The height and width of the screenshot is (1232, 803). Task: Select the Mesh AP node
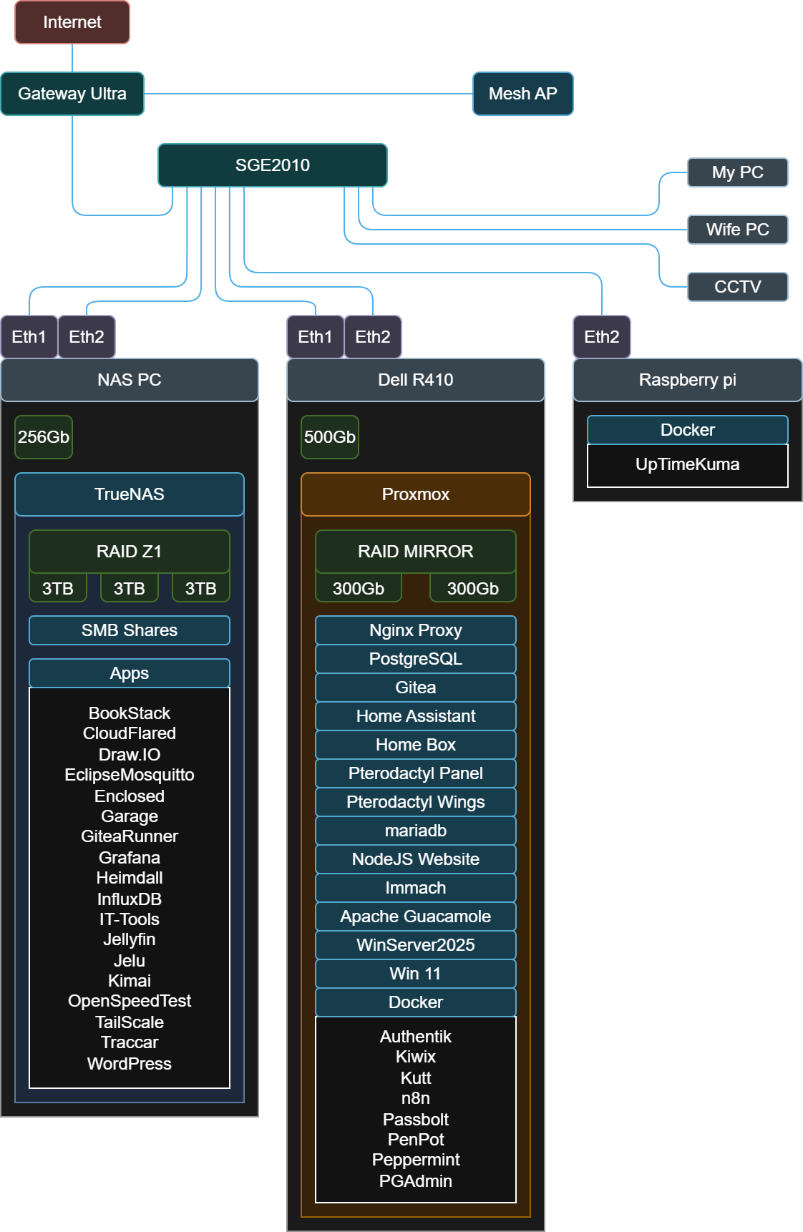[x=522, y=94]
